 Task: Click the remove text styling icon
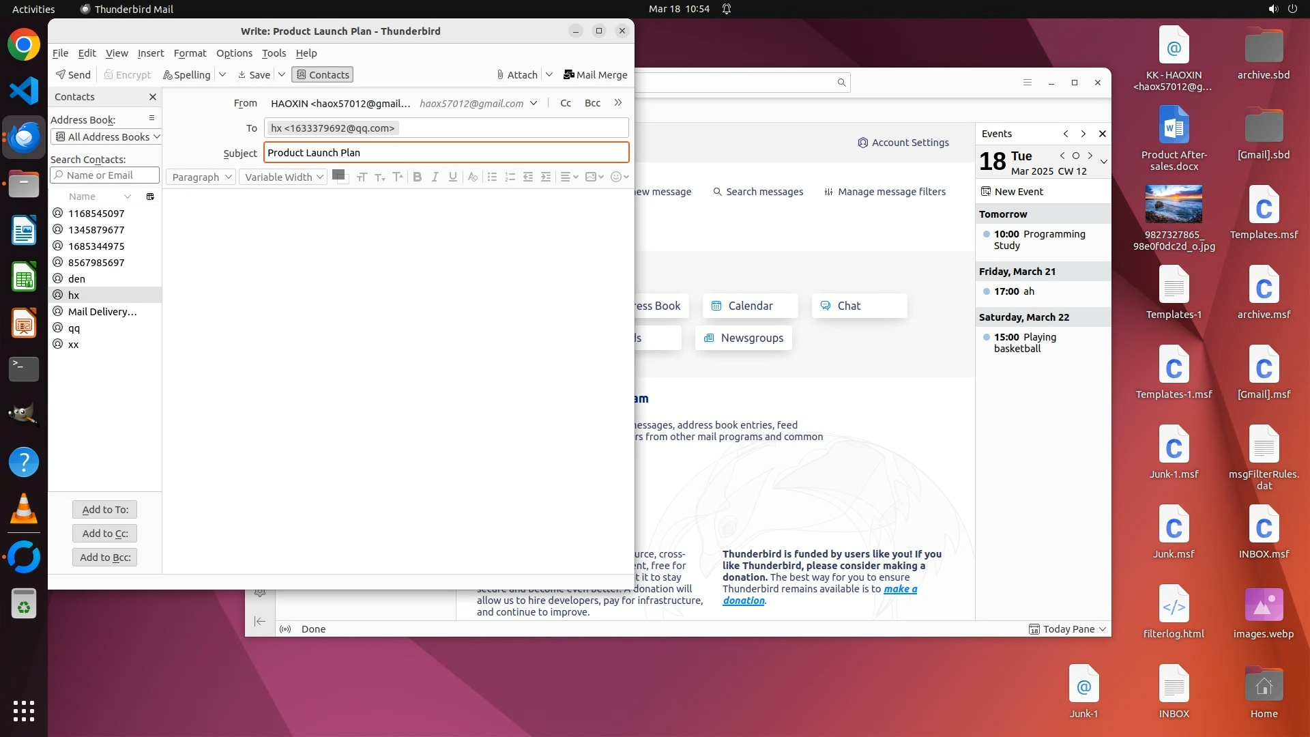click(472, 177)
